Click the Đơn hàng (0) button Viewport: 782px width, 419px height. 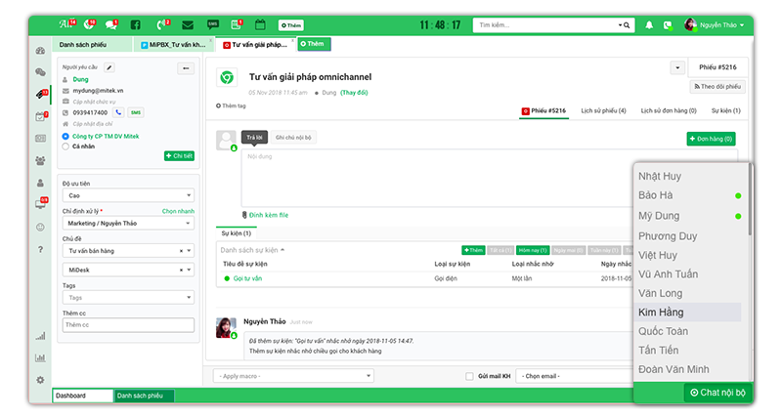(711, 139)
